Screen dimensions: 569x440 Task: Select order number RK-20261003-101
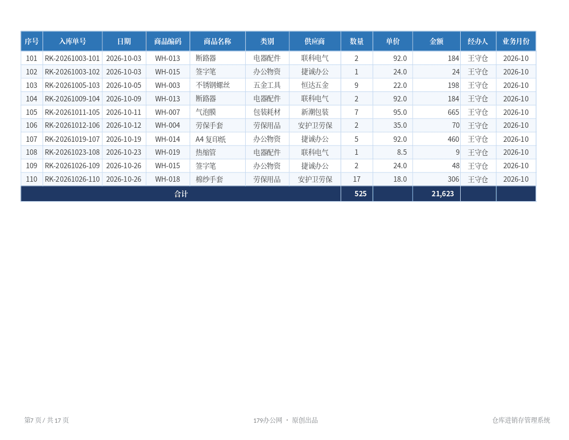pyautogui.click(x=72, y=58)
